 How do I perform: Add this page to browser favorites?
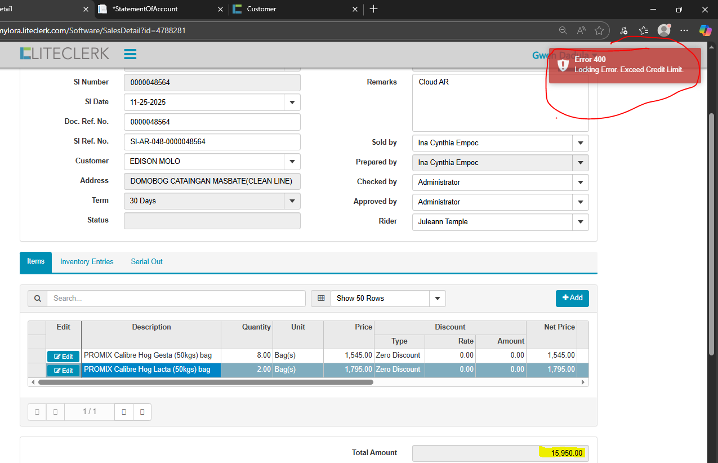point(599,30)
